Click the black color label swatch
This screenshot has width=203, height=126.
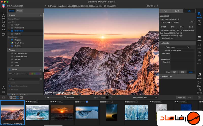click(107, 98)
